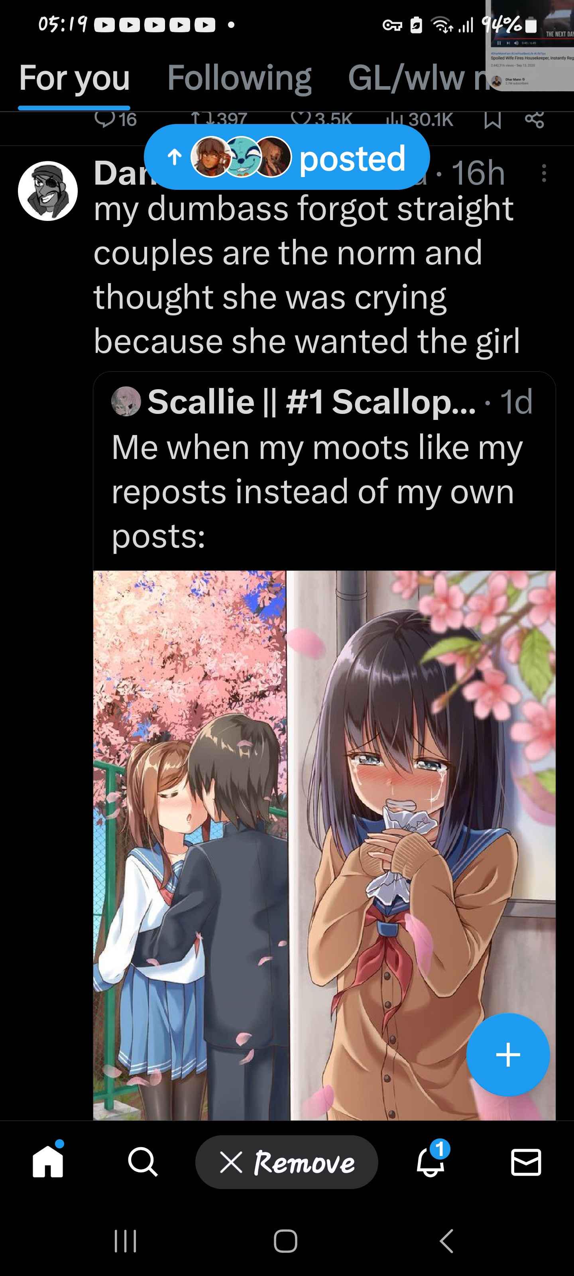Open the Home feed icon
This screenshot has height=1276, width=574.
[48, 1161]
